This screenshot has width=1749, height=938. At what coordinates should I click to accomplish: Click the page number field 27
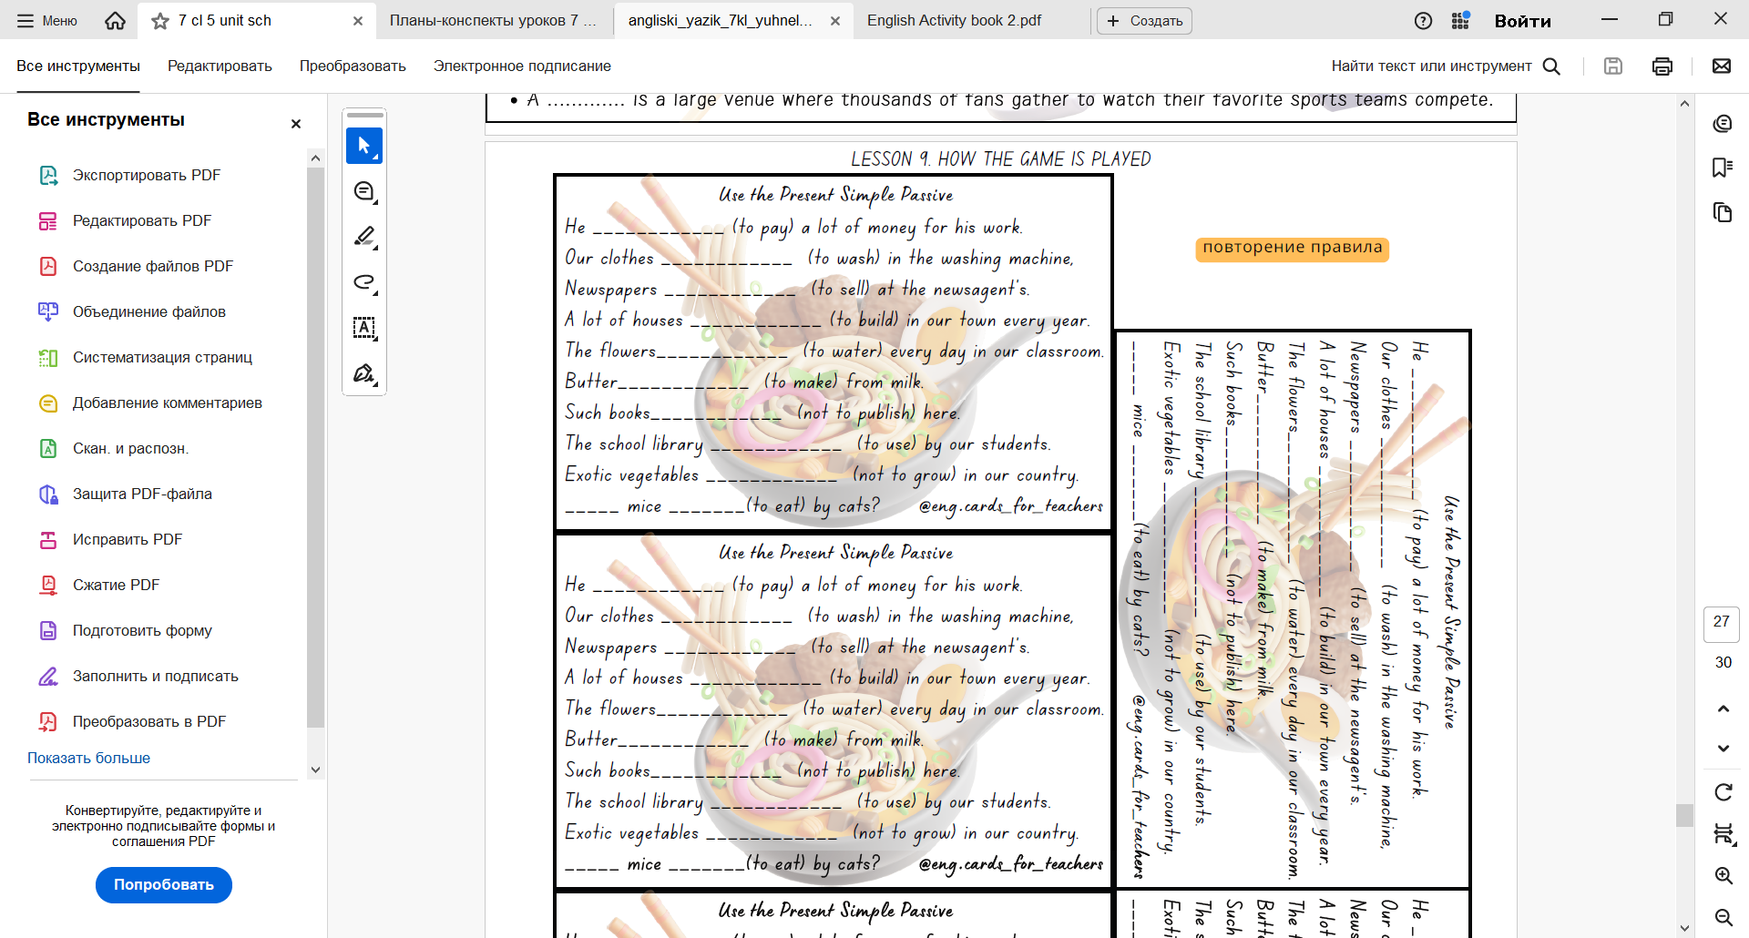click(1722, 623)
